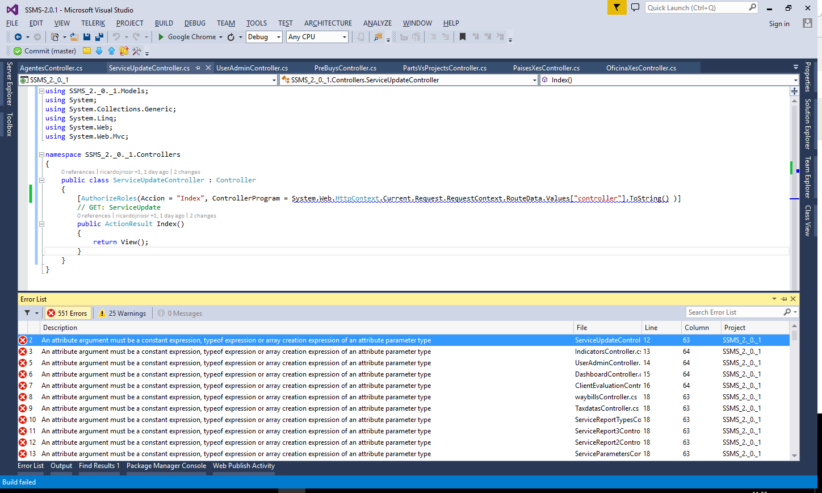The height and width of the screenshot is (493, 822).
Task: Click the yellow notifications filter flag
Action: 616,7
